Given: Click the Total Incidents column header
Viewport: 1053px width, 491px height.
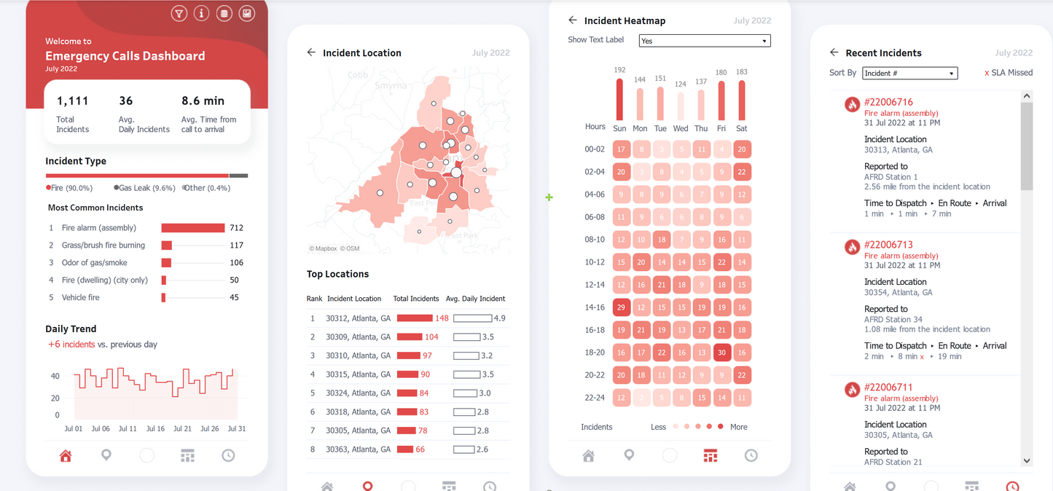Looking at the screenshot, I should pyautogui.click(x=416, y=299).
